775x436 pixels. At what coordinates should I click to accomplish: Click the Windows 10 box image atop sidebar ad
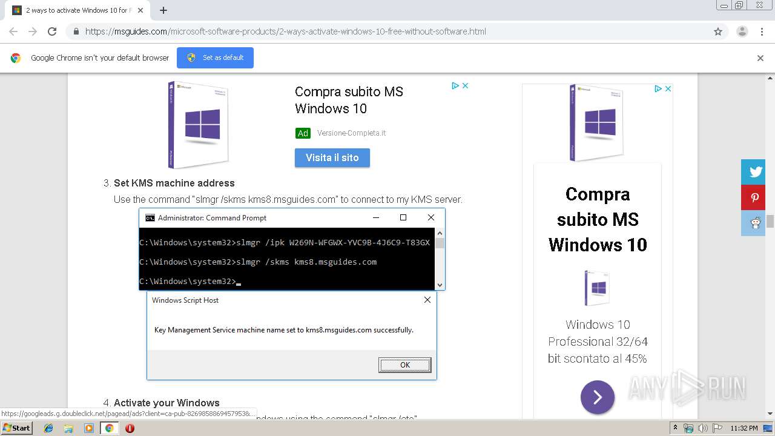pyautogui.click(x=596, y=123)
